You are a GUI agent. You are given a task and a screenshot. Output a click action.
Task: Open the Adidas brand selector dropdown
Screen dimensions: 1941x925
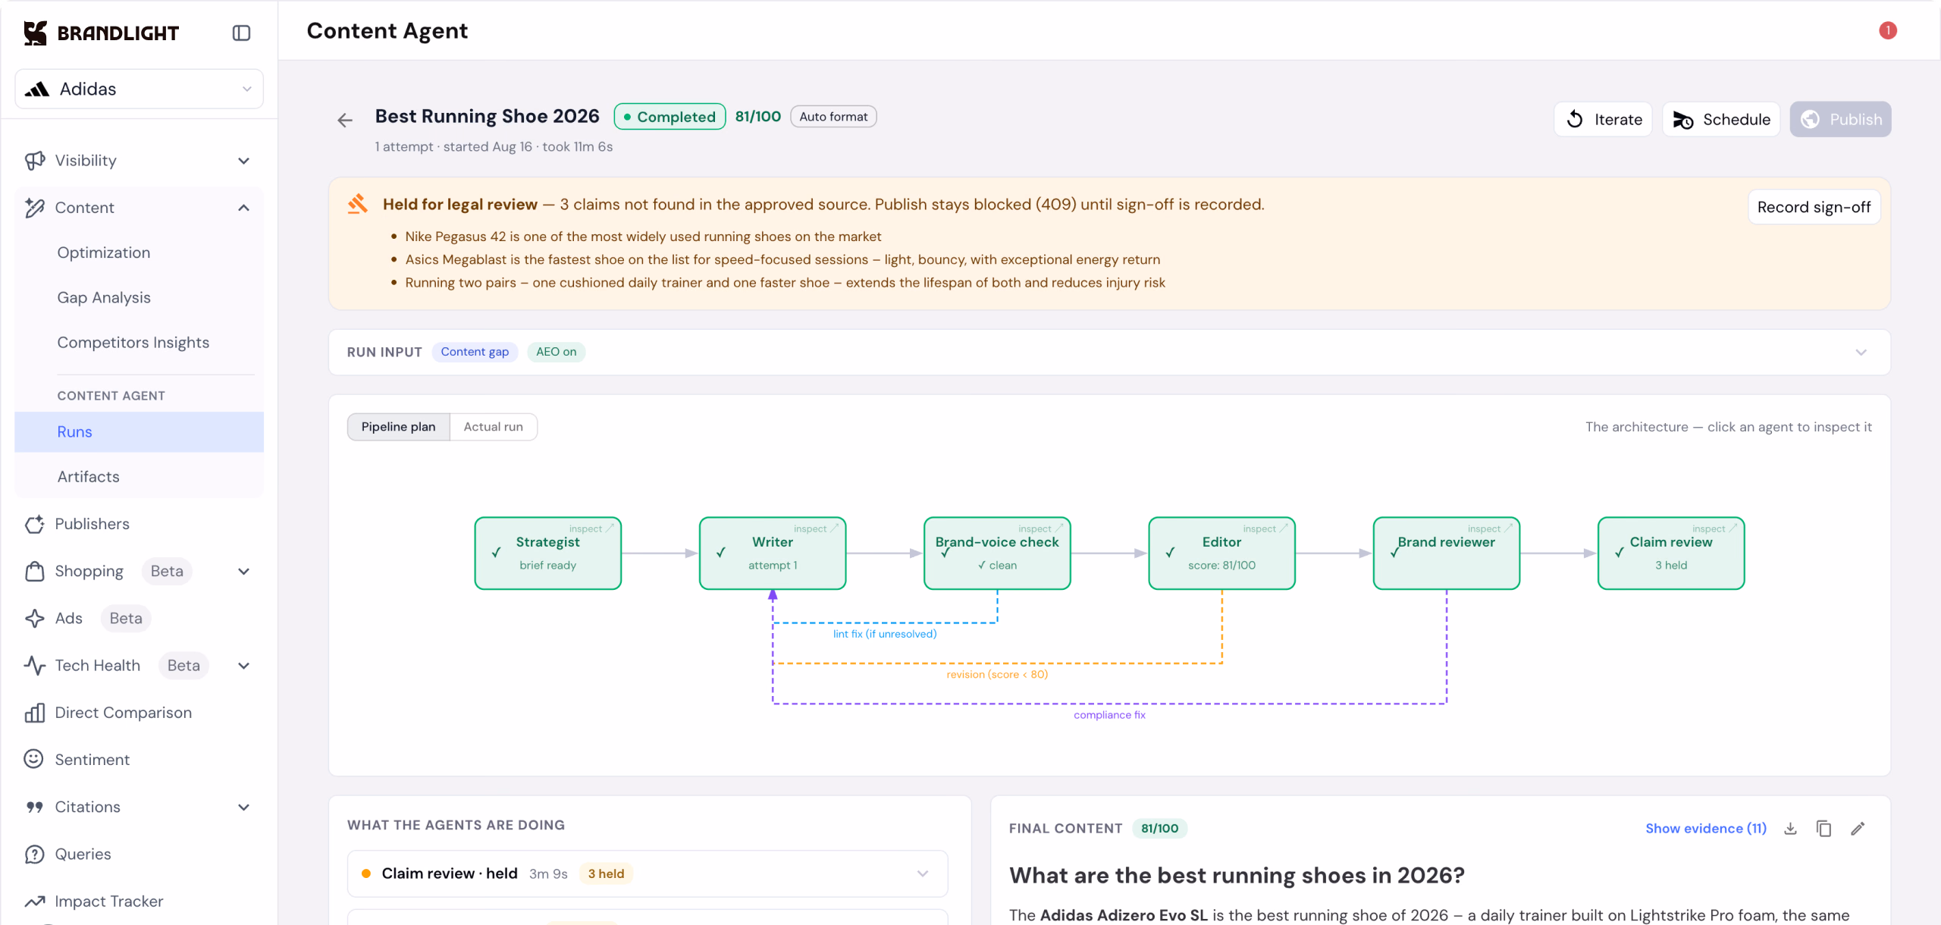pyautogui.click(x=140, y=89)
